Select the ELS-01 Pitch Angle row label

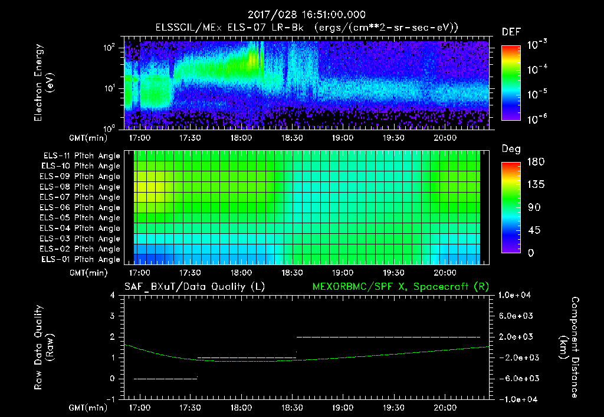(81, 260)
